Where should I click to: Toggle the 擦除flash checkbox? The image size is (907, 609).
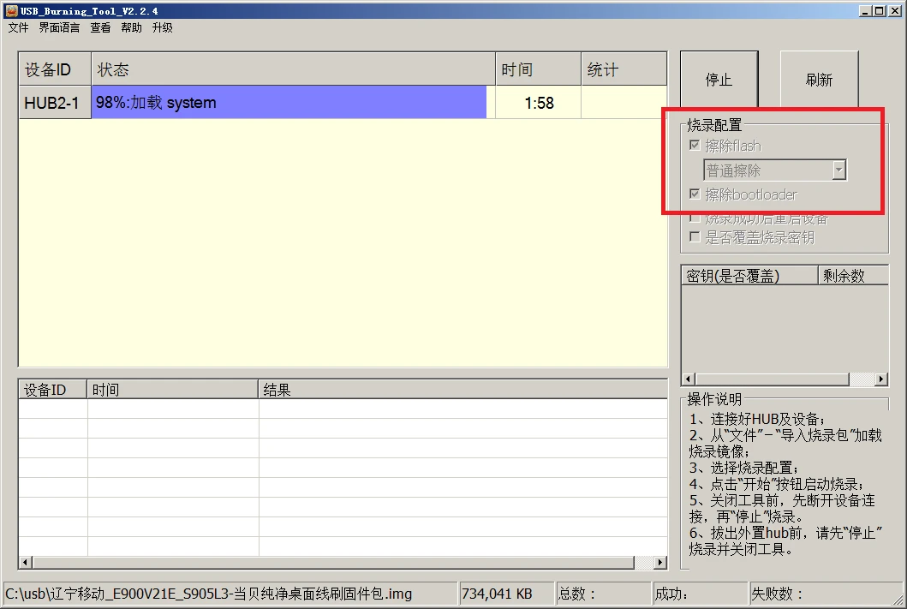[695, 146]
